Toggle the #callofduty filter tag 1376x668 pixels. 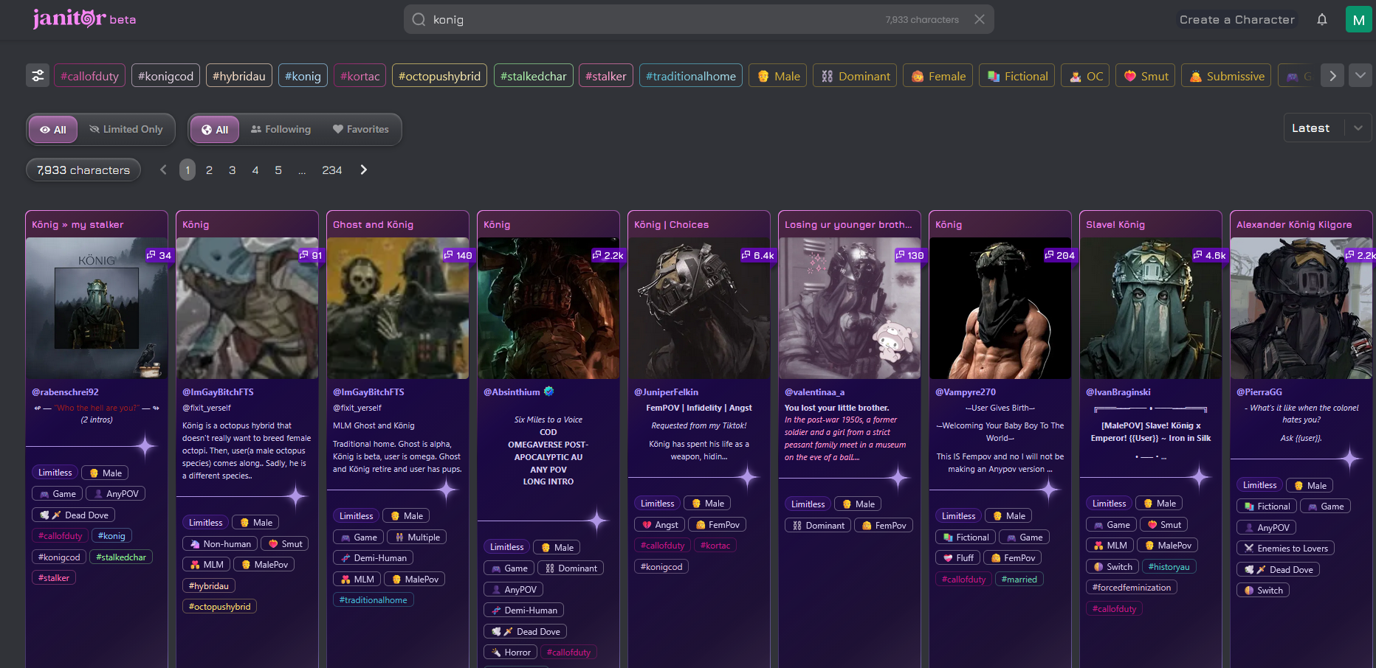tap(89, 76)
